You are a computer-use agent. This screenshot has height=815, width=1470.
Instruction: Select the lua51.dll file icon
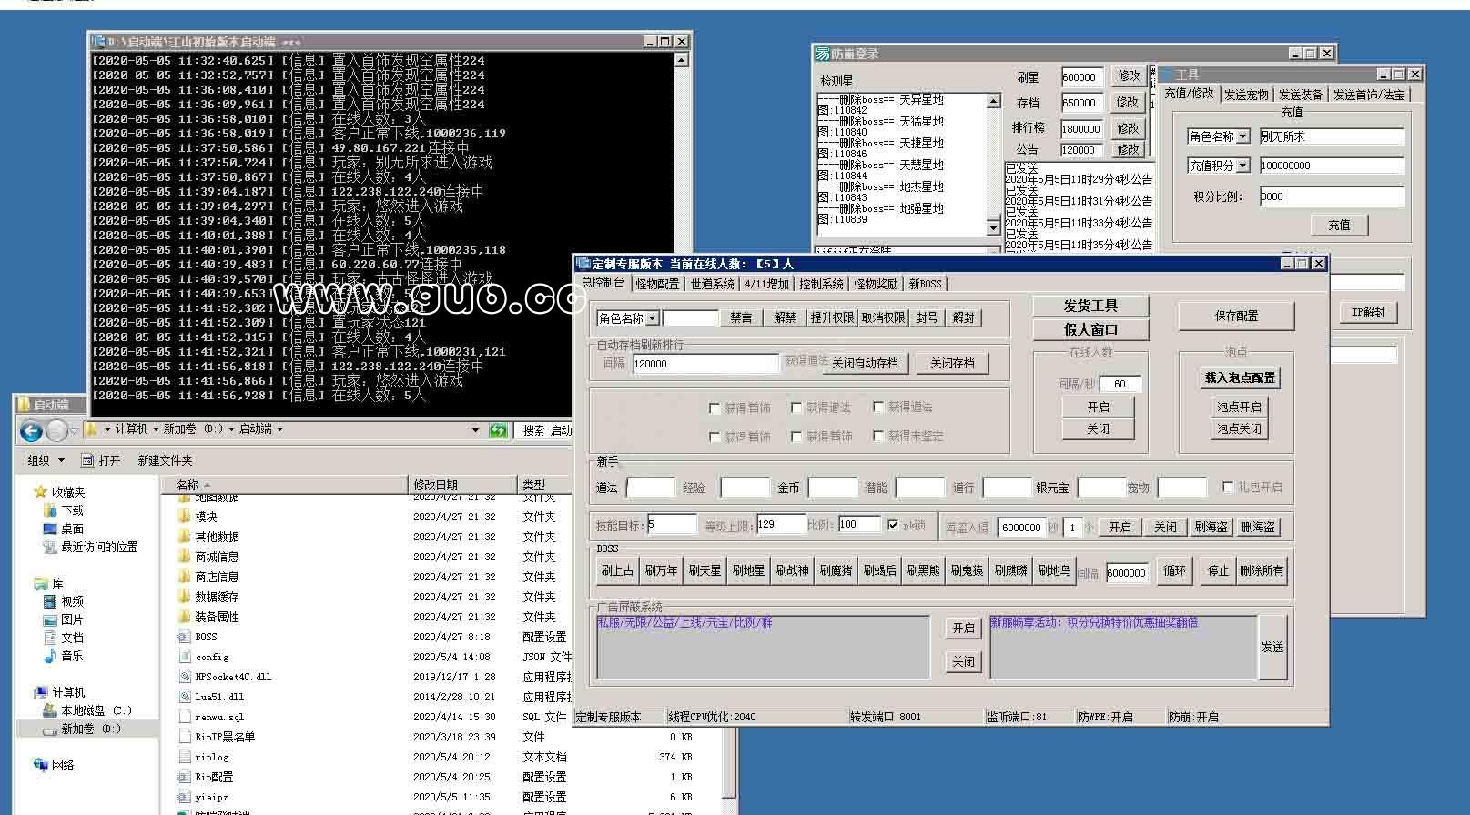pyautogui.click(x=185, y=697)
